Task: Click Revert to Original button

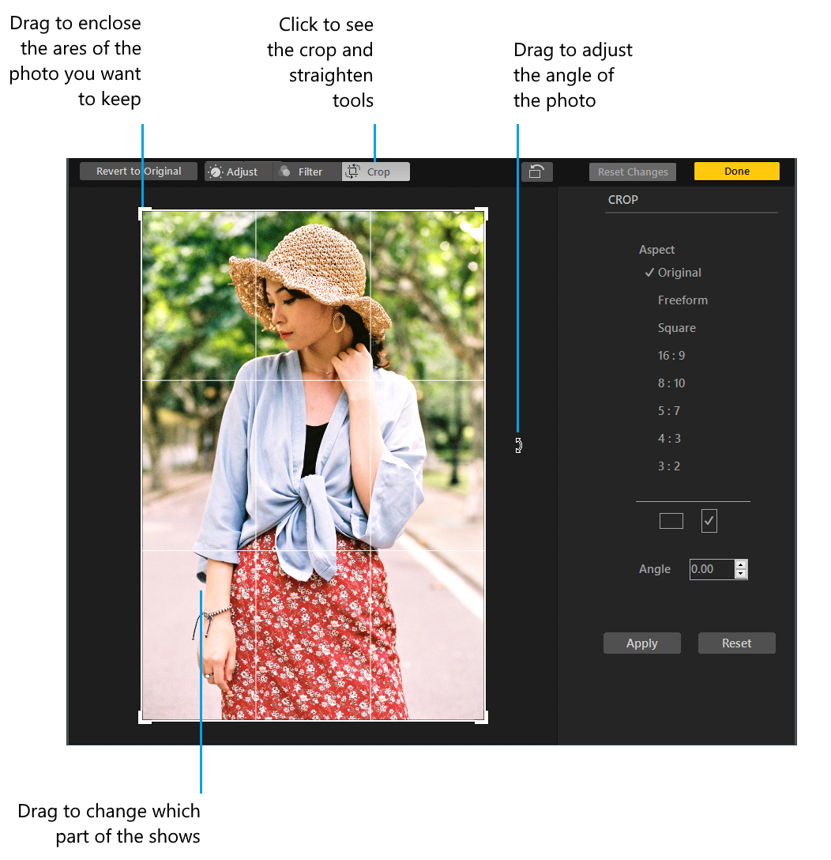Action: (x=138, y=171)
